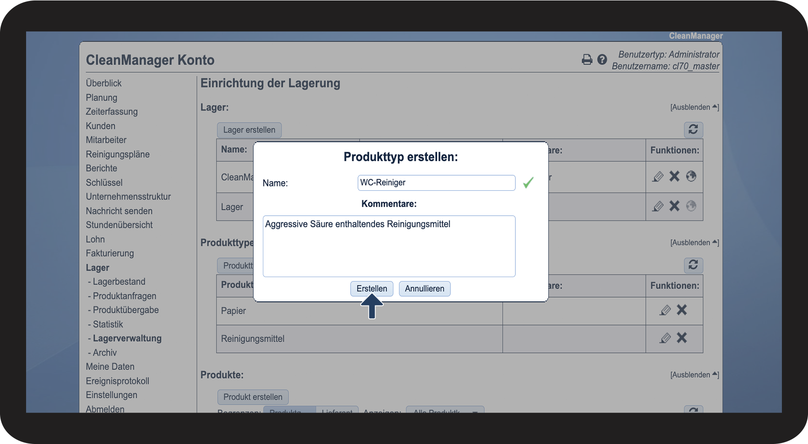Refresh the Produkttypen table

[x=693, y=265]
